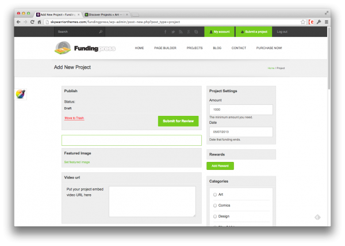Switch to Discover Projects tab
The width and height of the screenshot is (345, 246).
[106, 14]
